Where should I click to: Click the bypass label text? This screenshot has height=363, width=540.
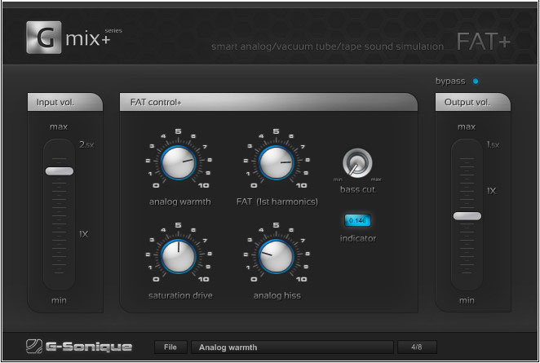(x=450, y=82)
